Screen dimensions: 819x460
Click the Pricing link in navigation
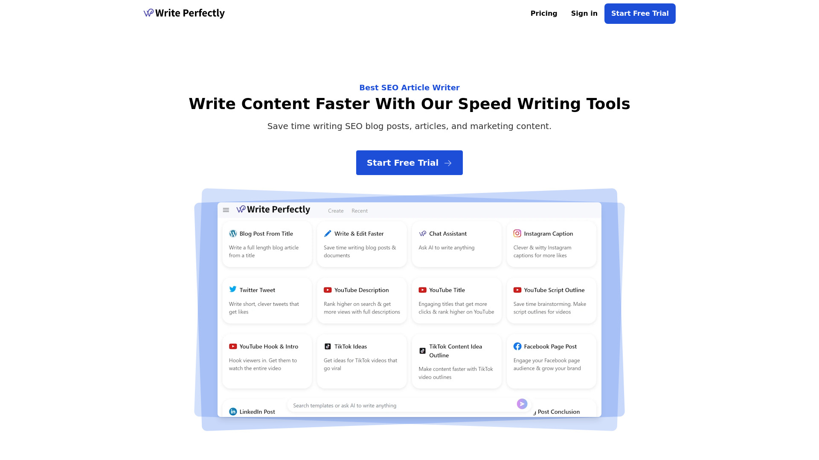(x=543, y=14)
